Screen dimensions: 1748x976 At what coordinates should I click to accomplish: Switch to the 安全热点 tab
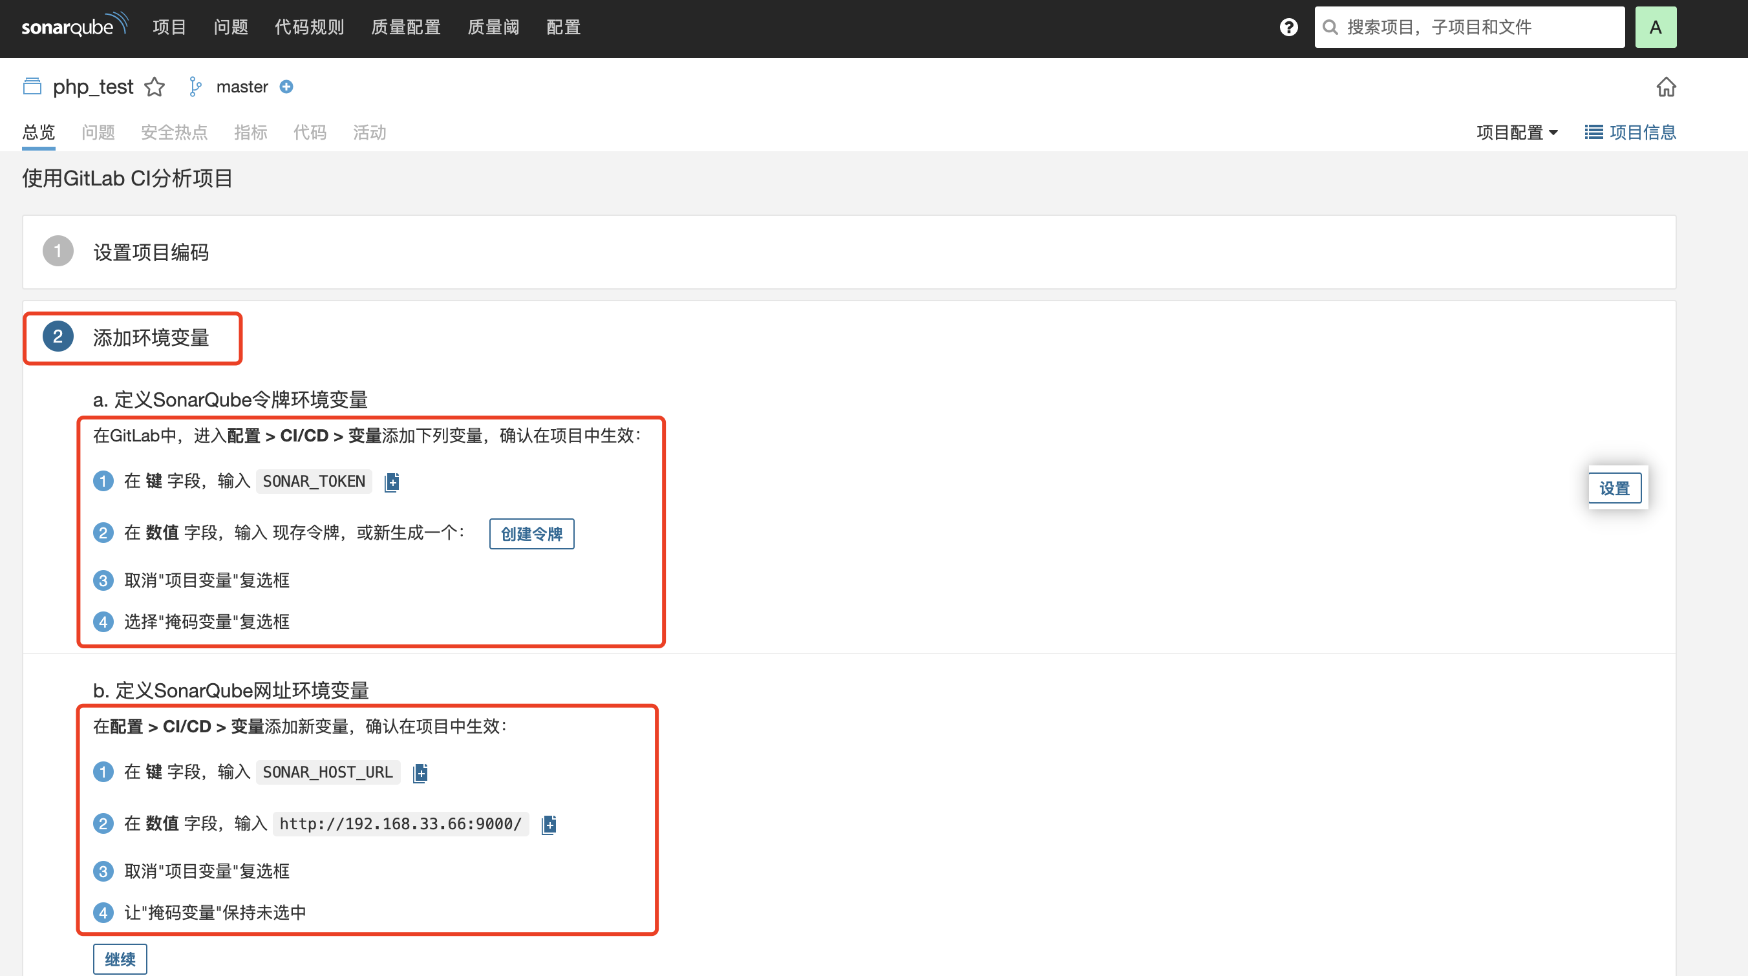click(x=174, y=133)
